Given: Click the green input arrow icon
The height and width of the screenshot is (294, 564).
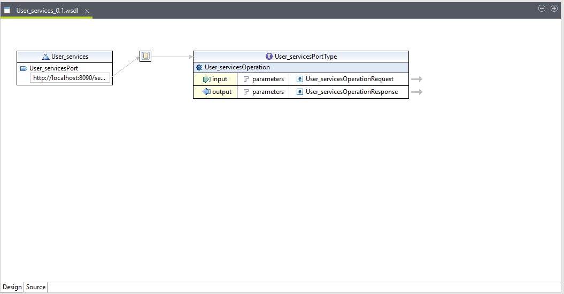Looking at the screenshot, I should (207, 79).
